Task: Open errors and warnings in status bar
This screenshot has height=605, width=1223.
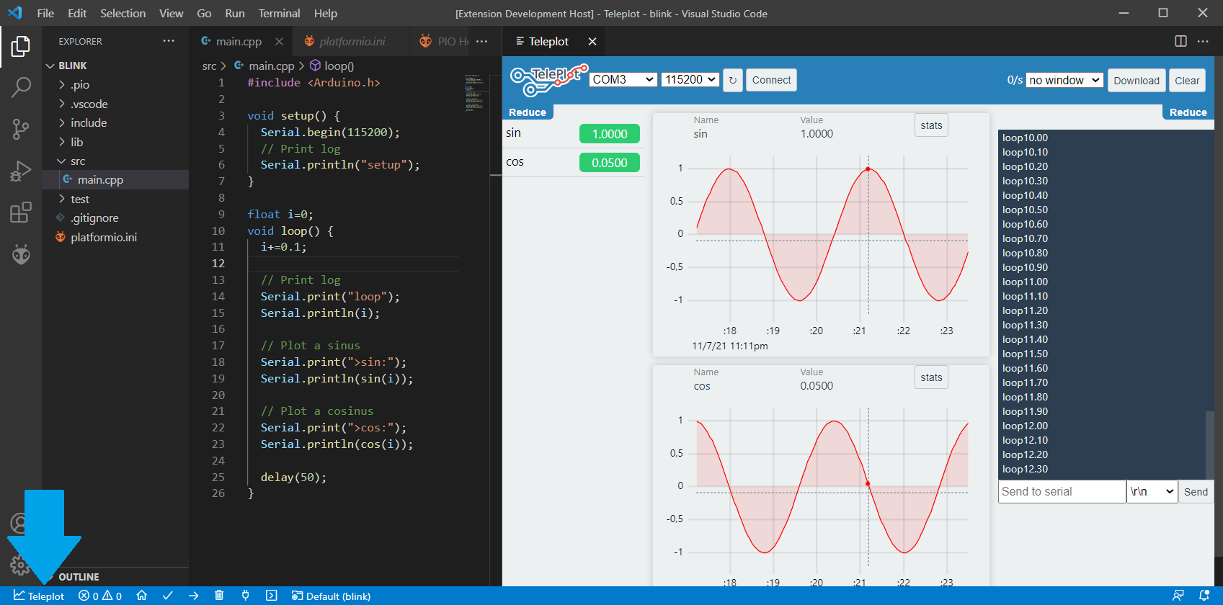Action: (100, 596)
